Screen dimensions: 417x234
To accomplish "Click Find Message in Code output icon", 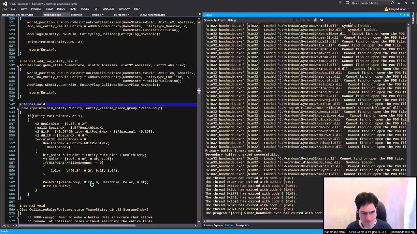I will [297, 20].
